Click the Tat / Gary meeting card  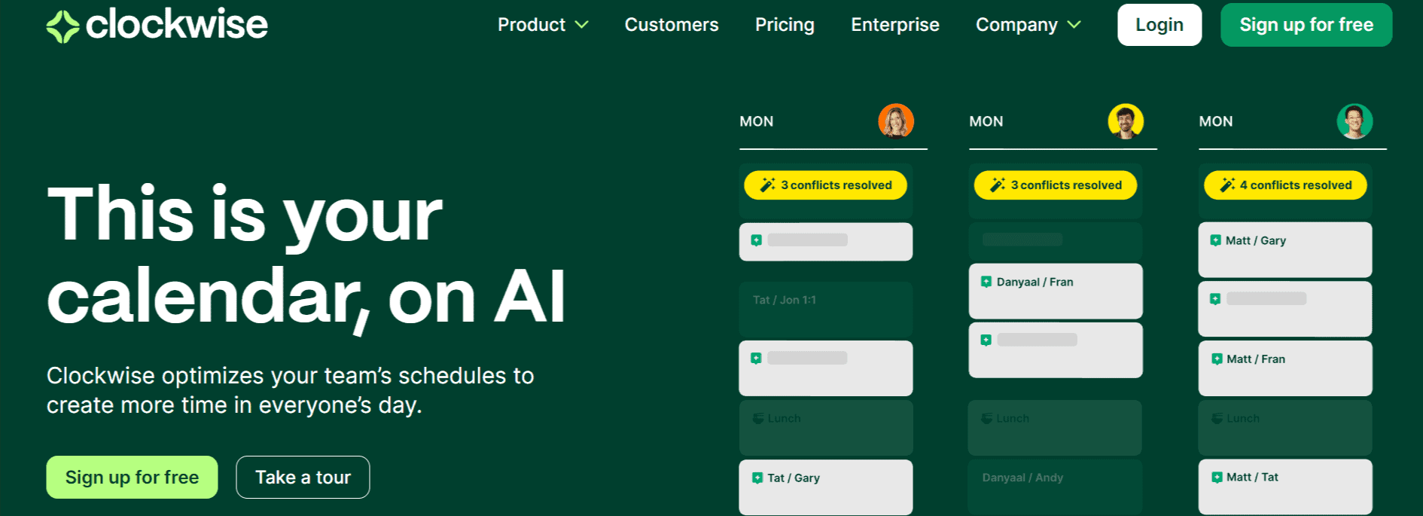(826, 487)
